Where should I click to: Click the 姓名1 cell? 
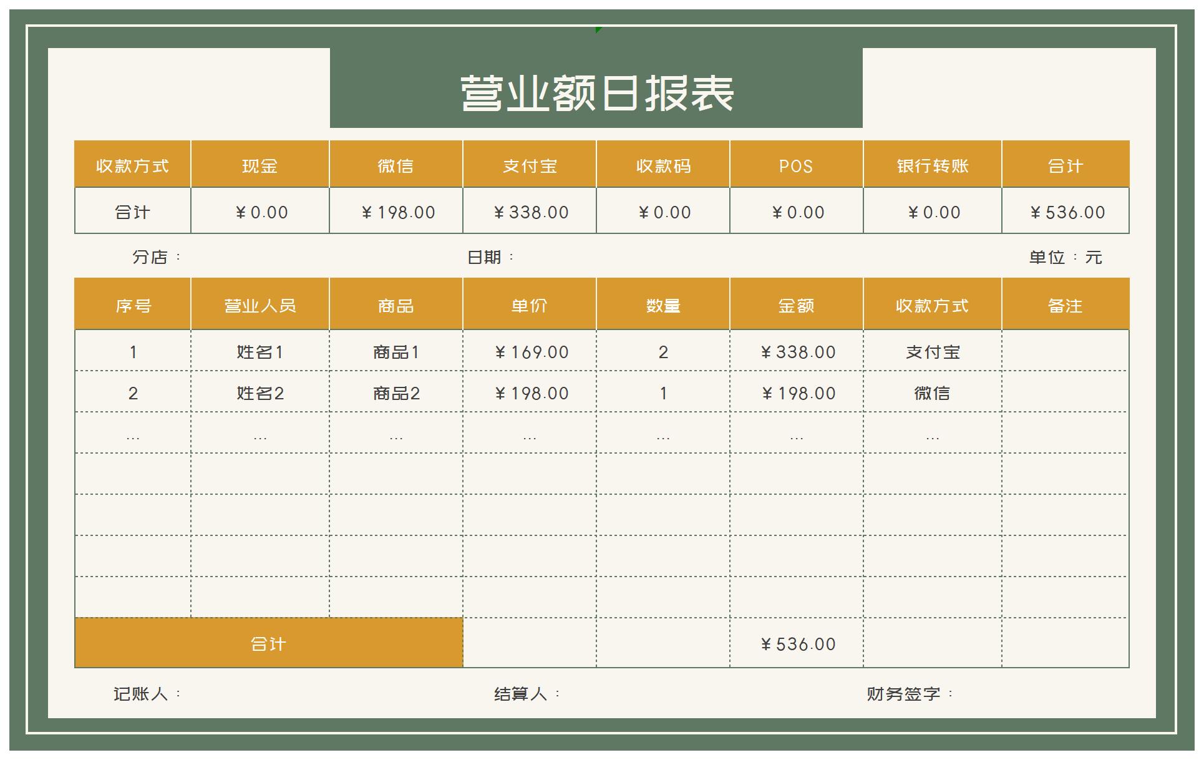260,351
